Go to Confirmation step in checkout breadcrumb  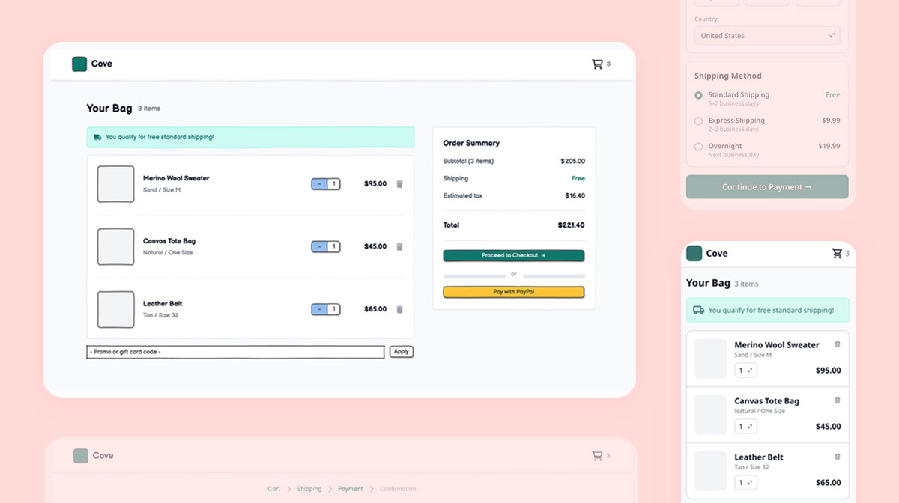pyautogui.click(x=398, y=489)
